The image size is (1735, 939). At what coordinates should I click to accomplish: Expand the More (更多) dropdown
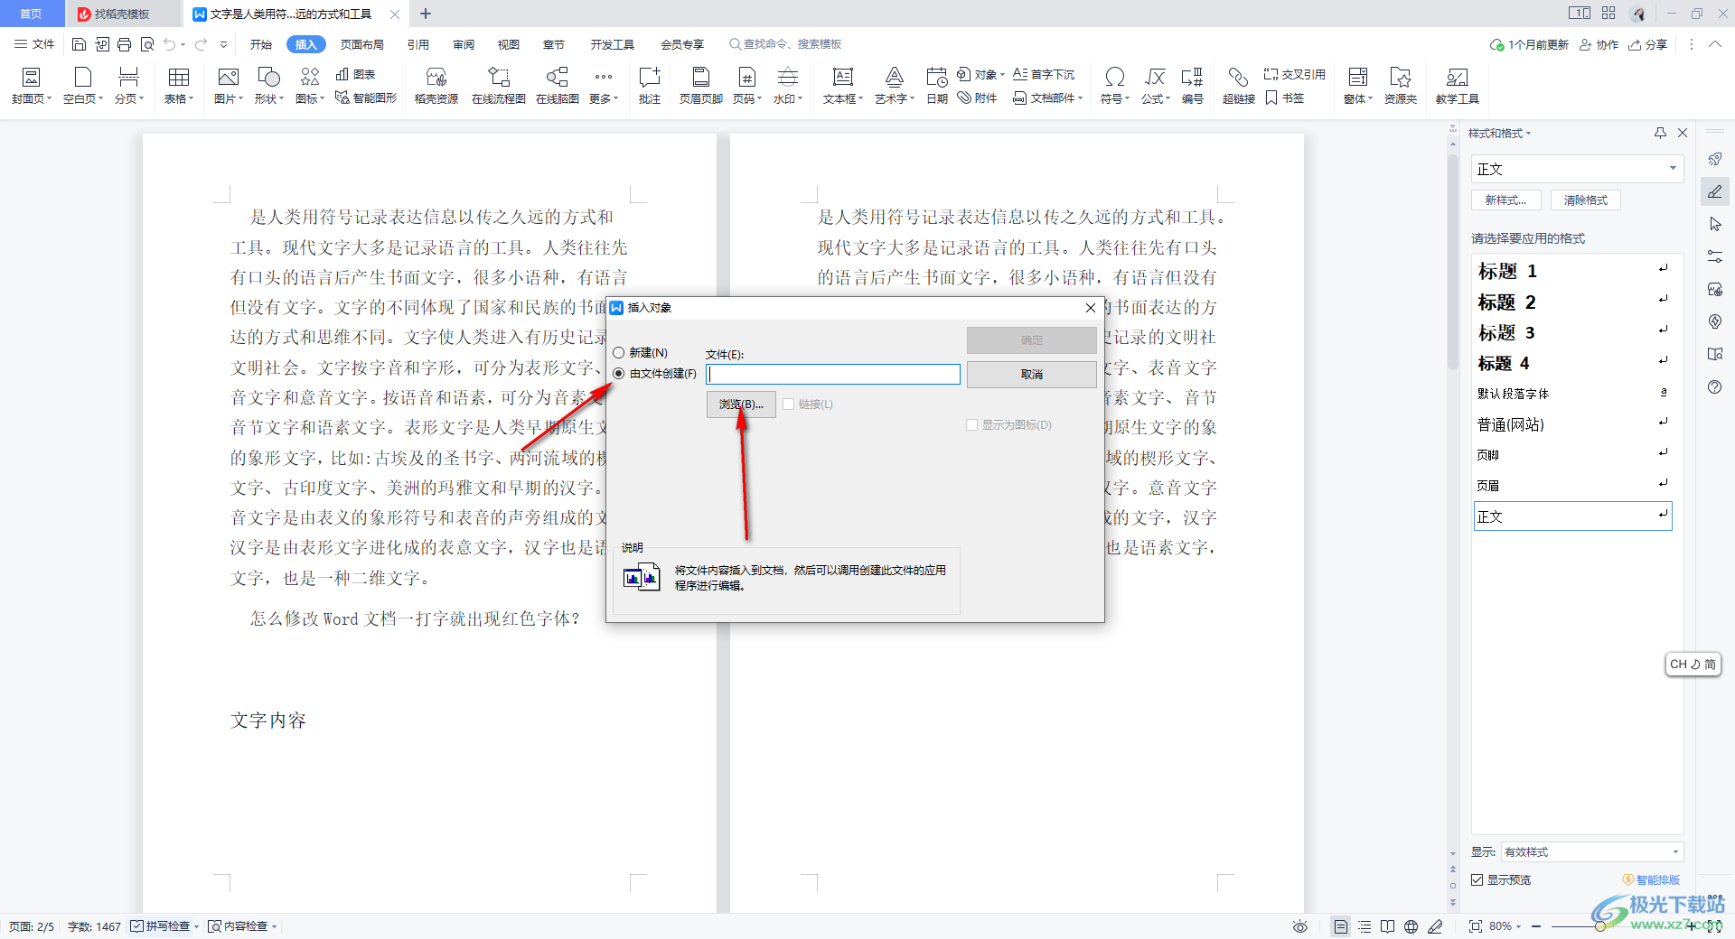604,86
